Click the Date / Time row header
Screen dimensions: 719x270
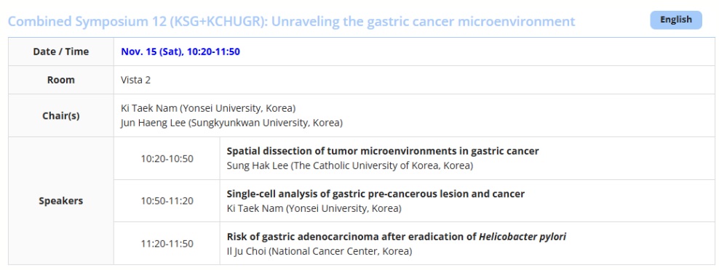pyautogui.click(x=61, y=52)
